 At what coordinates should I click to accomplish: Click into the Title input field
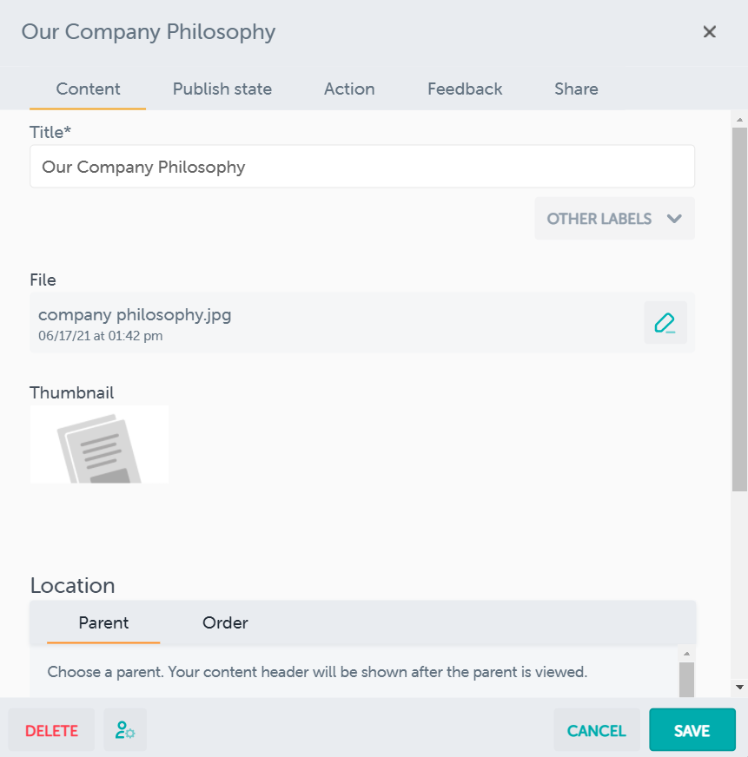[x=361, y=167]
